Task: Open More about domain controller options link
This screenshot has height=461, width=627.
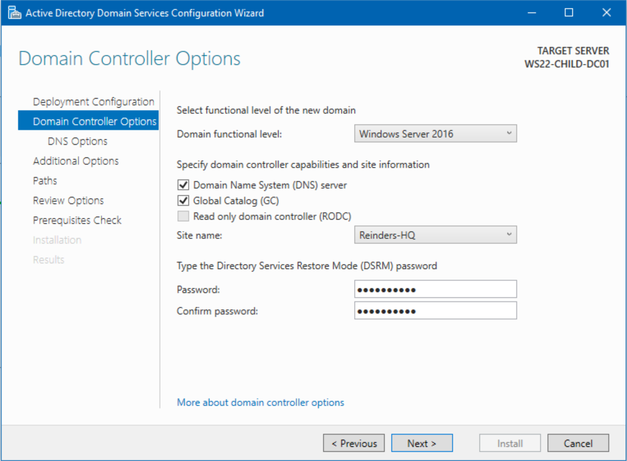Action: [x=260, y=402]
